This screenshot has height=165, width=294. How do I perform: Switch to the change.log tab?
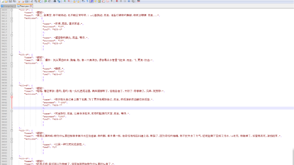click(x=8, y=6)
